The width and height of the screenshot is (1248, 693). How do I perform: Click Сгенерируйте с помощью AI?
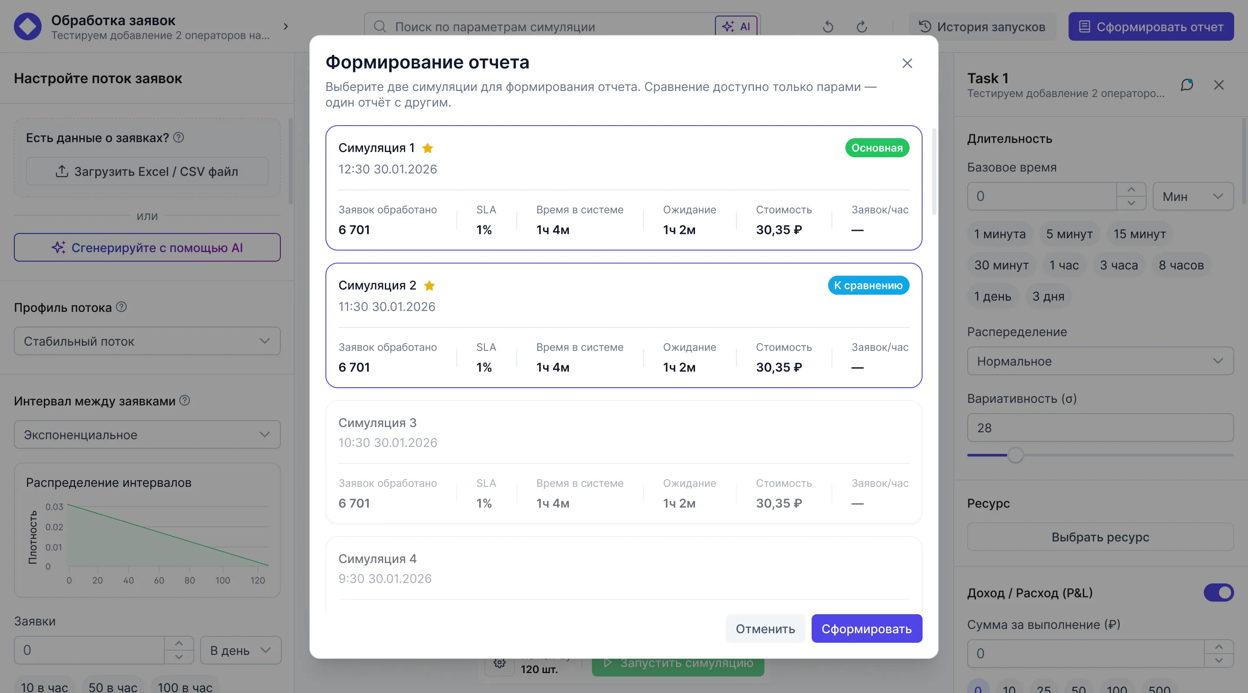point(147,247)
